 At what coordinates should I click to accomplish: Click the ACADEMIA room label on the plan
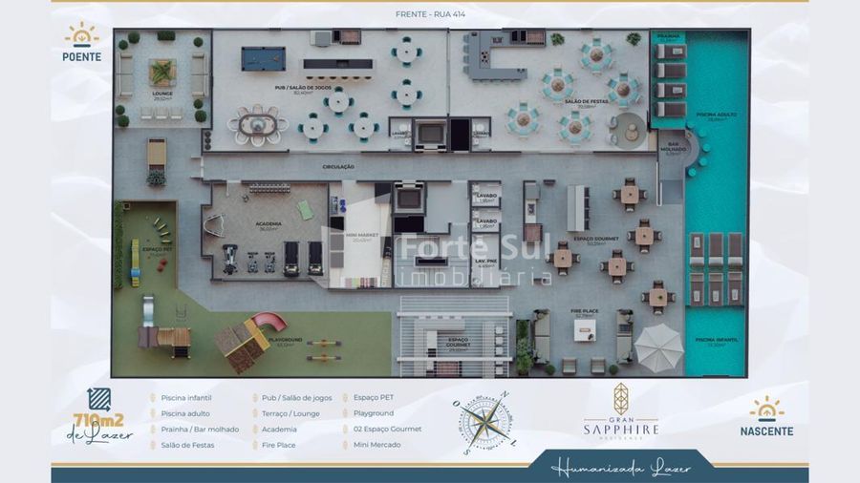point(269,223)
